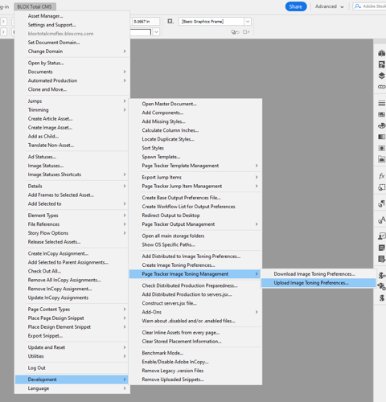Viewport: 386px width, 402px height.
Task: Expand Page Tracker Template Management submenu
Action: click(195, 166)
